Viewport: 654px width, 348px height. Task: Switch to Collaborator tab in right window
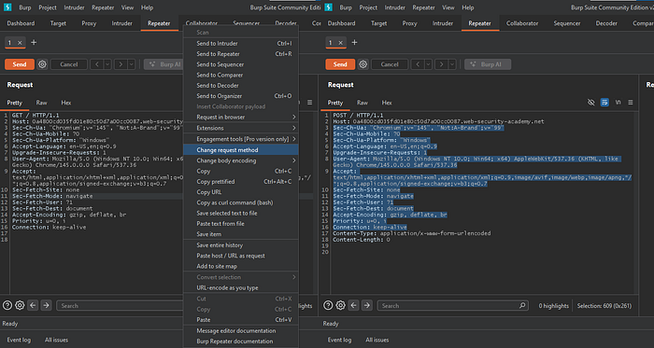point(522,23)
